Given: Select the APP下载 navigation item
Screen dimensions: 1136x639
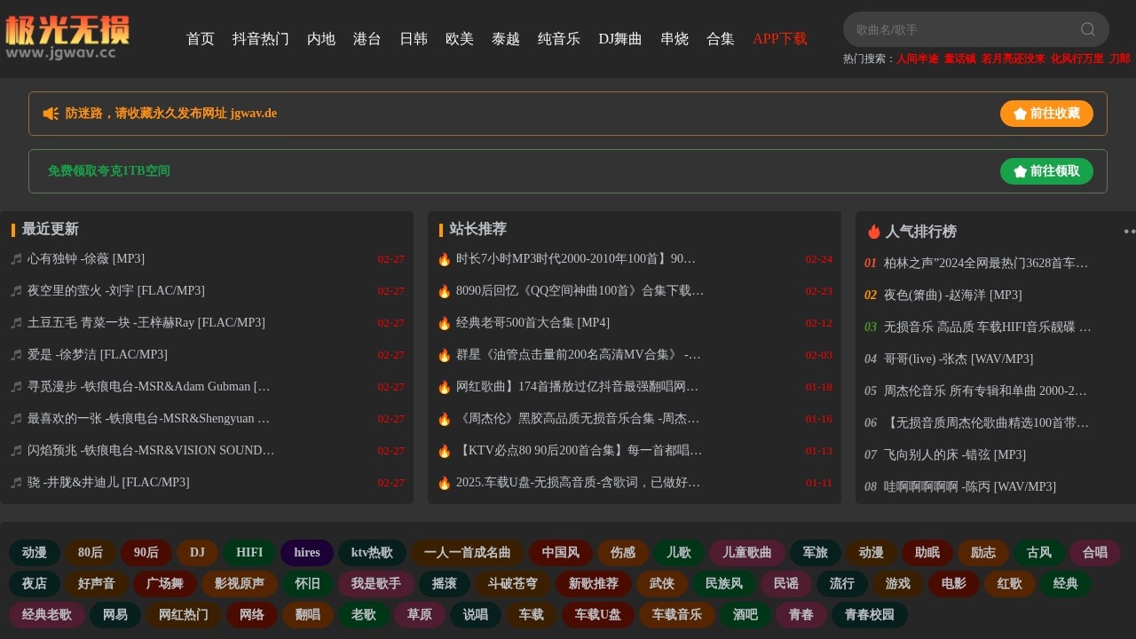Looking at the screenshot, I should click(779, 39).
